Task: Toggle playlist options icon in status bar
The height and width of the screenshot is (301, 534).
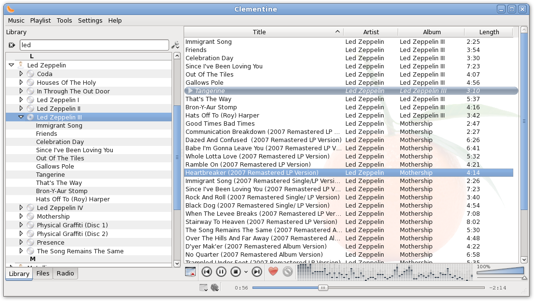Action: click(x=203, y=288)
